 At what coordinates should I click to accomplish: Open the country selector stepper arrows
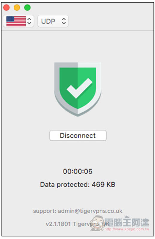coord(29,21)
